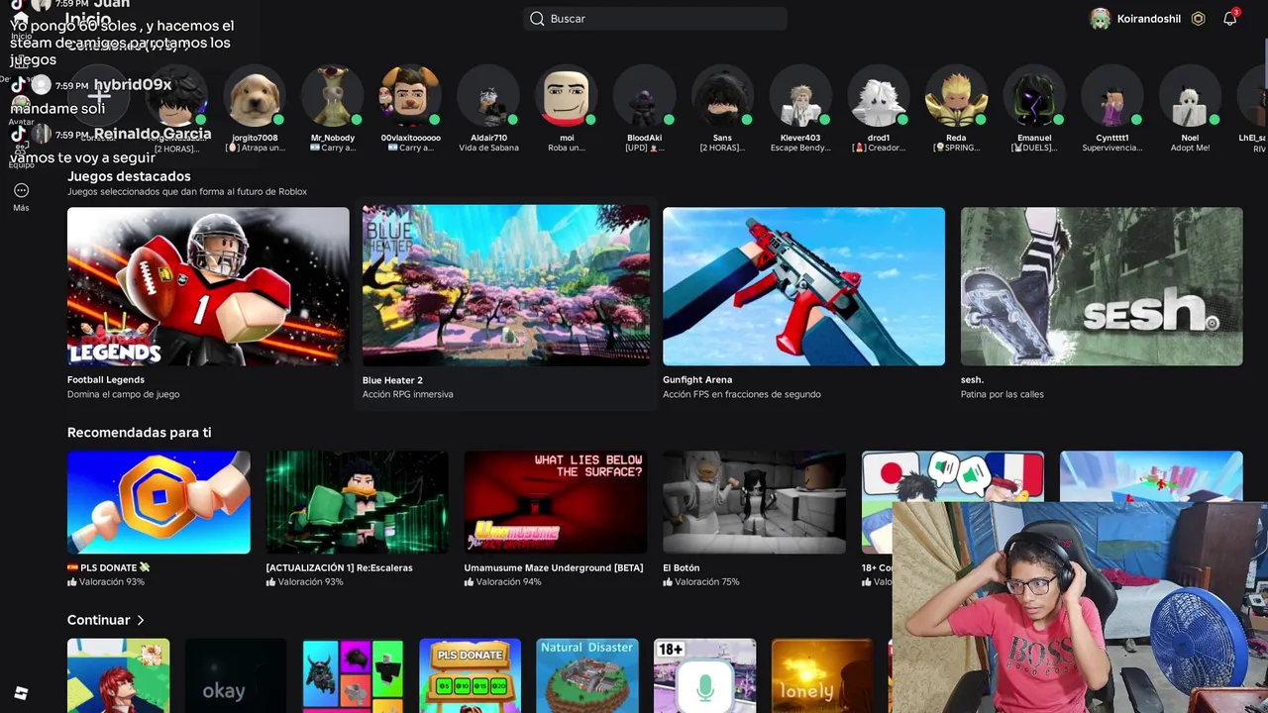Open Re:Escaleras recommended game thumbnail
Image resolution: width=1268 pixels, height=713 pixels.
[357, 502]
